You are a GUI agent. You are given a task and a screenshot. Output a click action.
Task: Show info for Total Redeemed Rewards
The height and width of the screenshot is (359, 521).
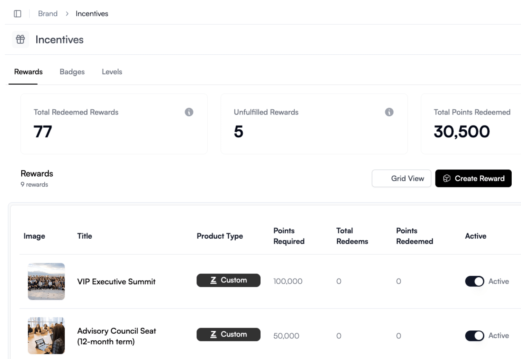[189, 112]
